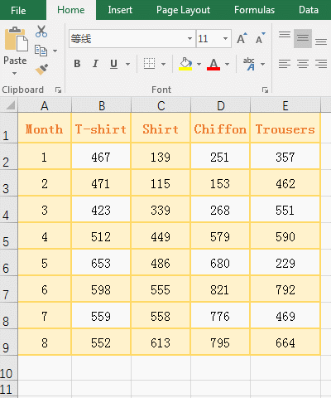The width and height of the screenshot is (331, 398).
Task: Open the font name dropdown
Action: coord(189,39)
